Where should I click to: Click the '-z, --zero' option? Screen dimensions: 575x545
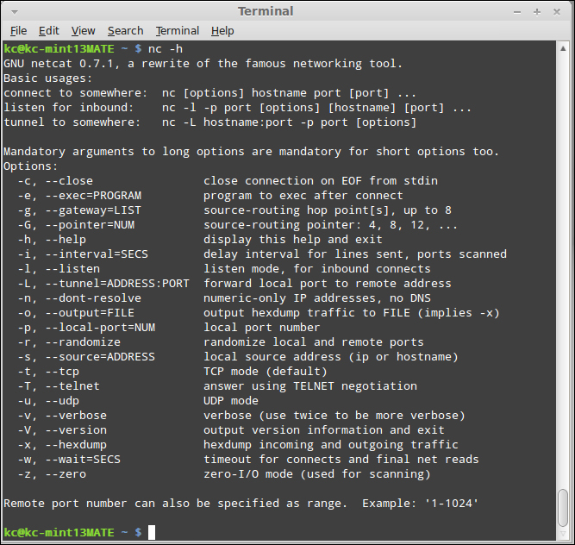52,474
